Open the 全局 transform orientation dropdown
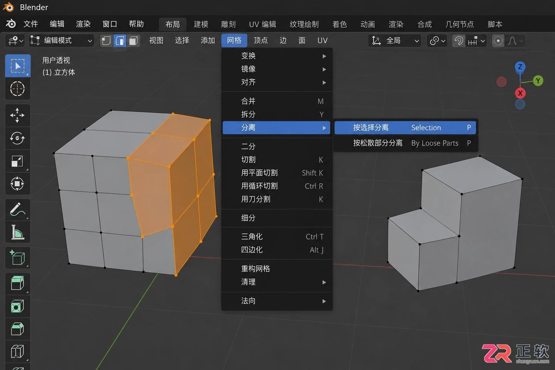 395,40
